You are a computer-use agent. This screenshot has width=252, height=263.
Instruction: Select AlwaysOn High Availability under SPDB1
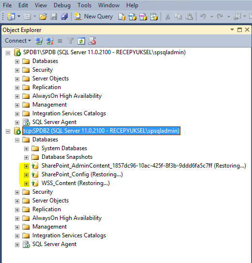point(67,96)
